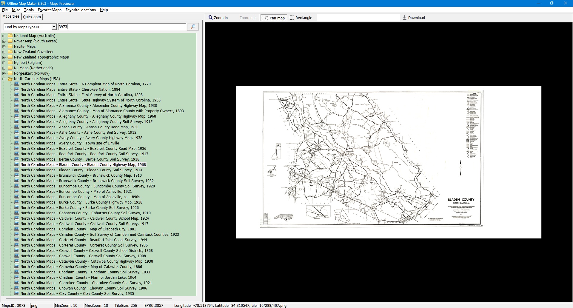The width and height of the screenshot is (573, 308).
Task: Open the Tools menu
Action: 29,10
